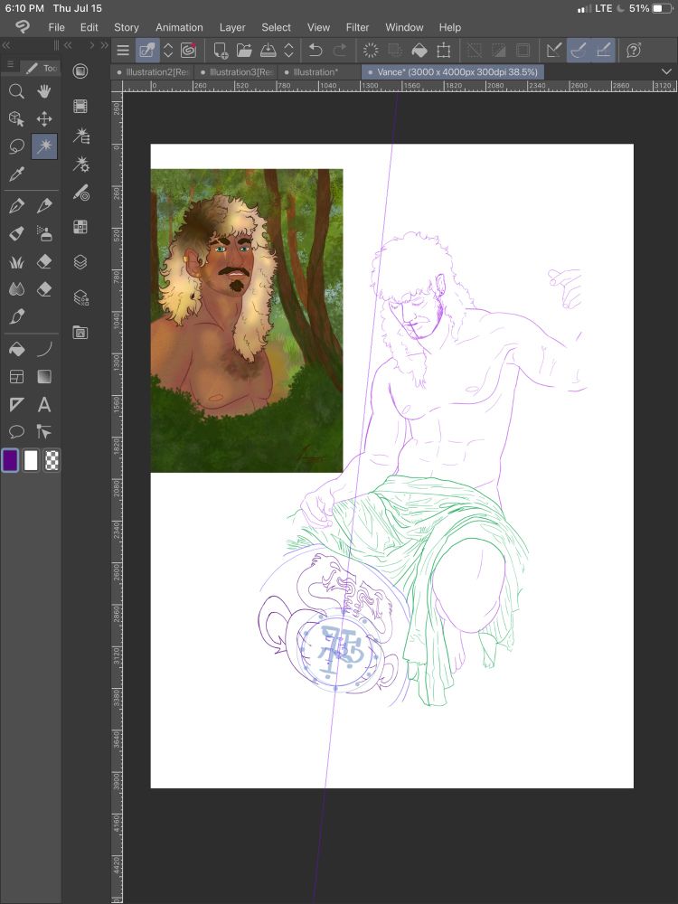This screenshot has width=678, height=904.
Task: Open the Layer palette stack icon
Action: pyautogui.click(x=80, y=262)
